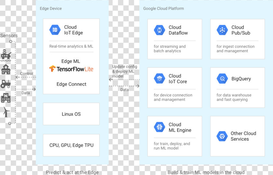Click the Data arrow toward Google Cloud Platform
Image resolution: width=273 pixels, height=175 pixels.
click(x=124, y=86)
